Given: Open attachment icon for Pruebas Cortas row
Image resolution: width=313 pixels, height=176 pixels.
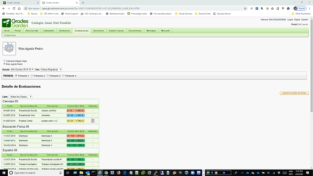Looking at the screenshot, I should point(93,121).
